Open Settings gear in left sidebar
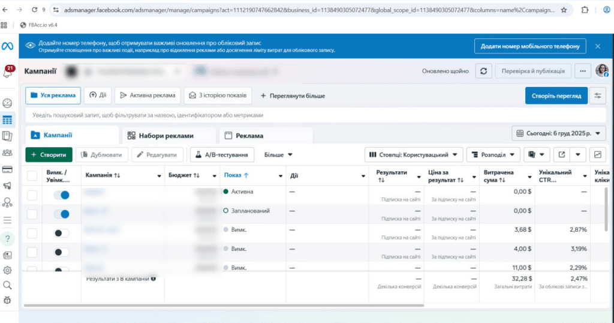Image resolution: width=614 pixels, height=323 pixels. click(8, 270)
